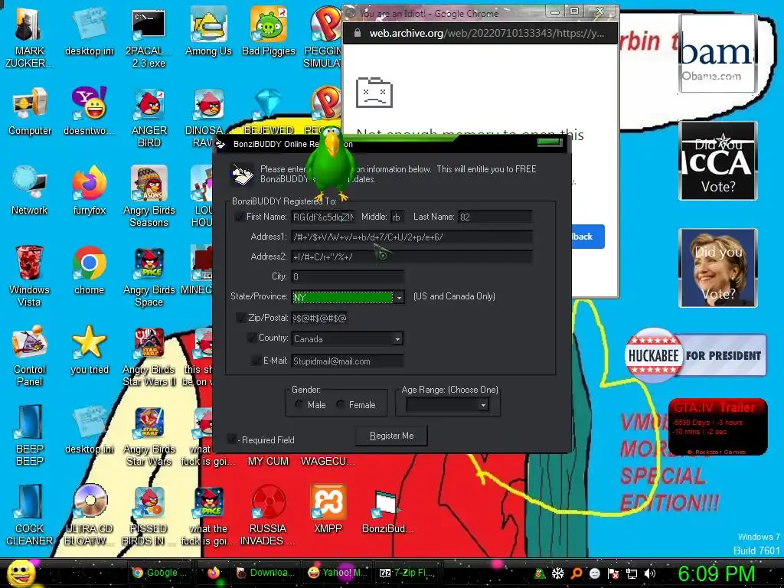This screenshot has height=588, width=784.
Task: Click the Address2 input field
Action: pyautogui.click(x=412, y=257)
